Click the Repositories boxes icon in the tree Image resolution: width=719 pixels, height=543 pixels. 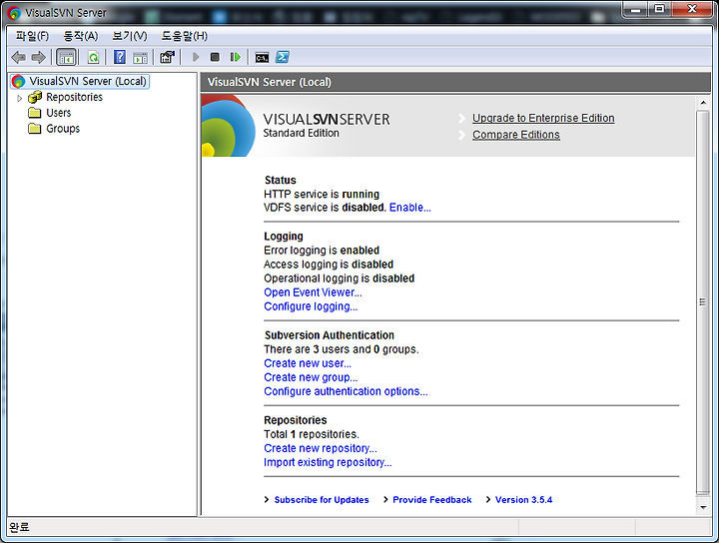point(35,97)
